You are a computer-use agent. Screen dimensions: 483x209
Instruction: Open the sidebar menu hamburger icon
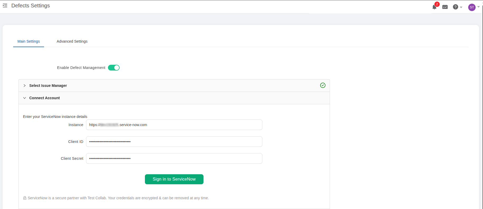(5, 6)
